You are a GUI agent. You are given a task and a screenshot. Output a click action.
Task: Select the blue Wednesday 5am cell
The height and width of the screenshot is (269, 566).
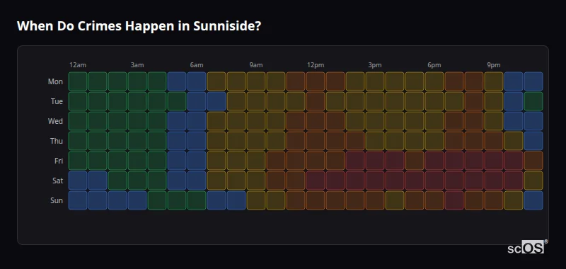coord(176,121)
